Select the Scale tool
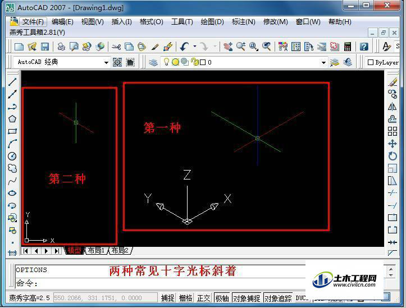The width and height of the screenshot is (406, 308). pos(393,168)
